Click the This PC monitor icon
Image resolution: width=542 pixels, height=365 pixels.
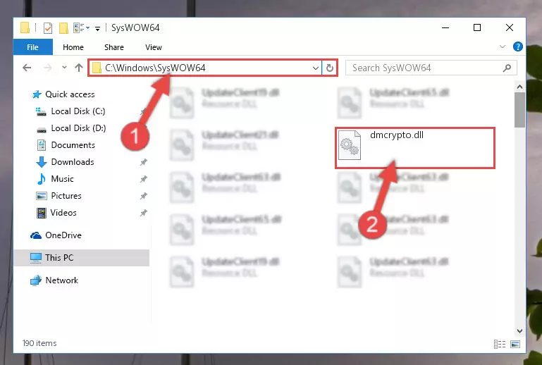[x=36, y=258]
